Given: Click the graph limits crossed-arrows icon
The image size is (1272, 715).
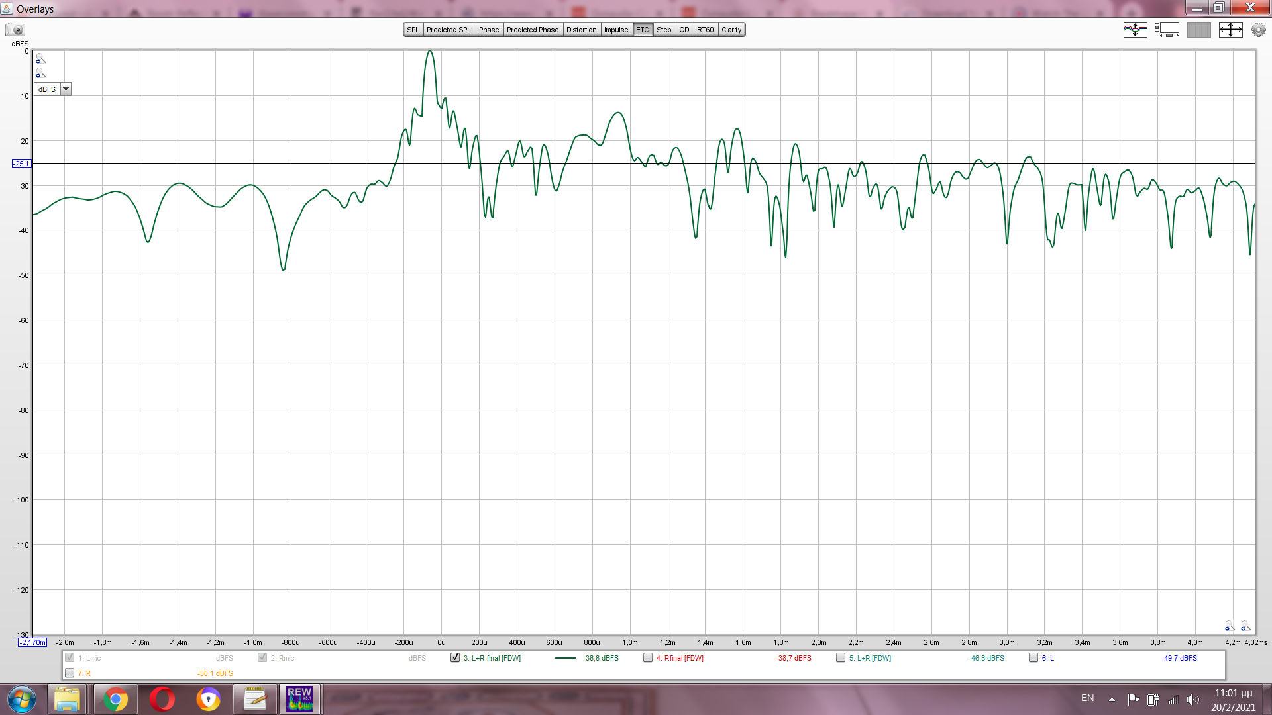Looking at the screenshot, I should (1230, 30).
